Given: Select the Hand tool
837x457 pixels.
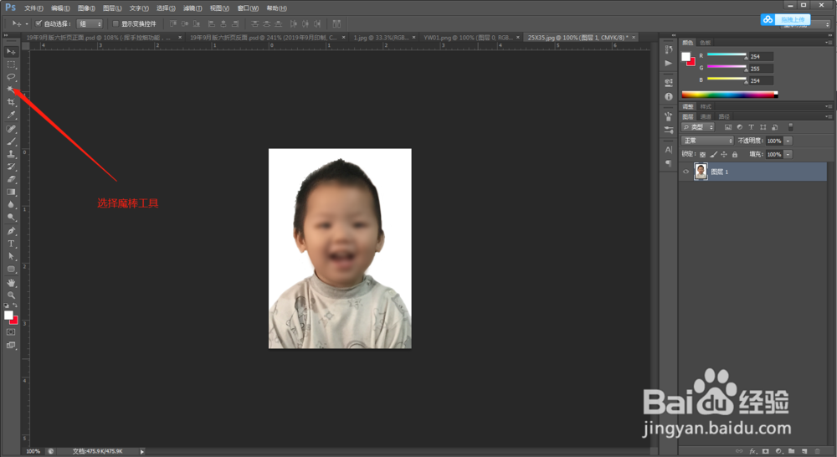Looking at the screenshot, I should click(x=11, y=282).
